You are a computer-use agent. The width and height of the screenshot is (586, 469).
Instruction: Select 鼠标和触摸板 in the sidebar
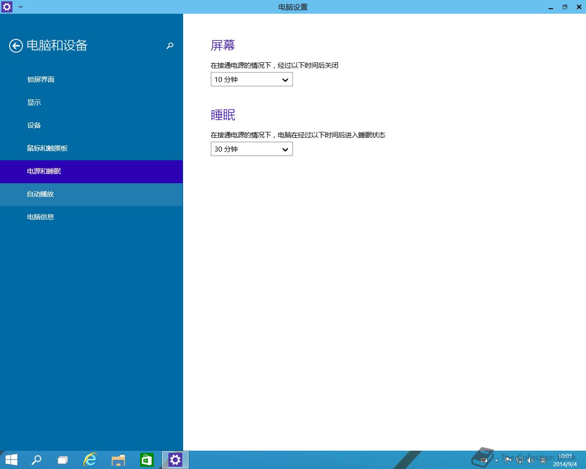coord(92,148)
